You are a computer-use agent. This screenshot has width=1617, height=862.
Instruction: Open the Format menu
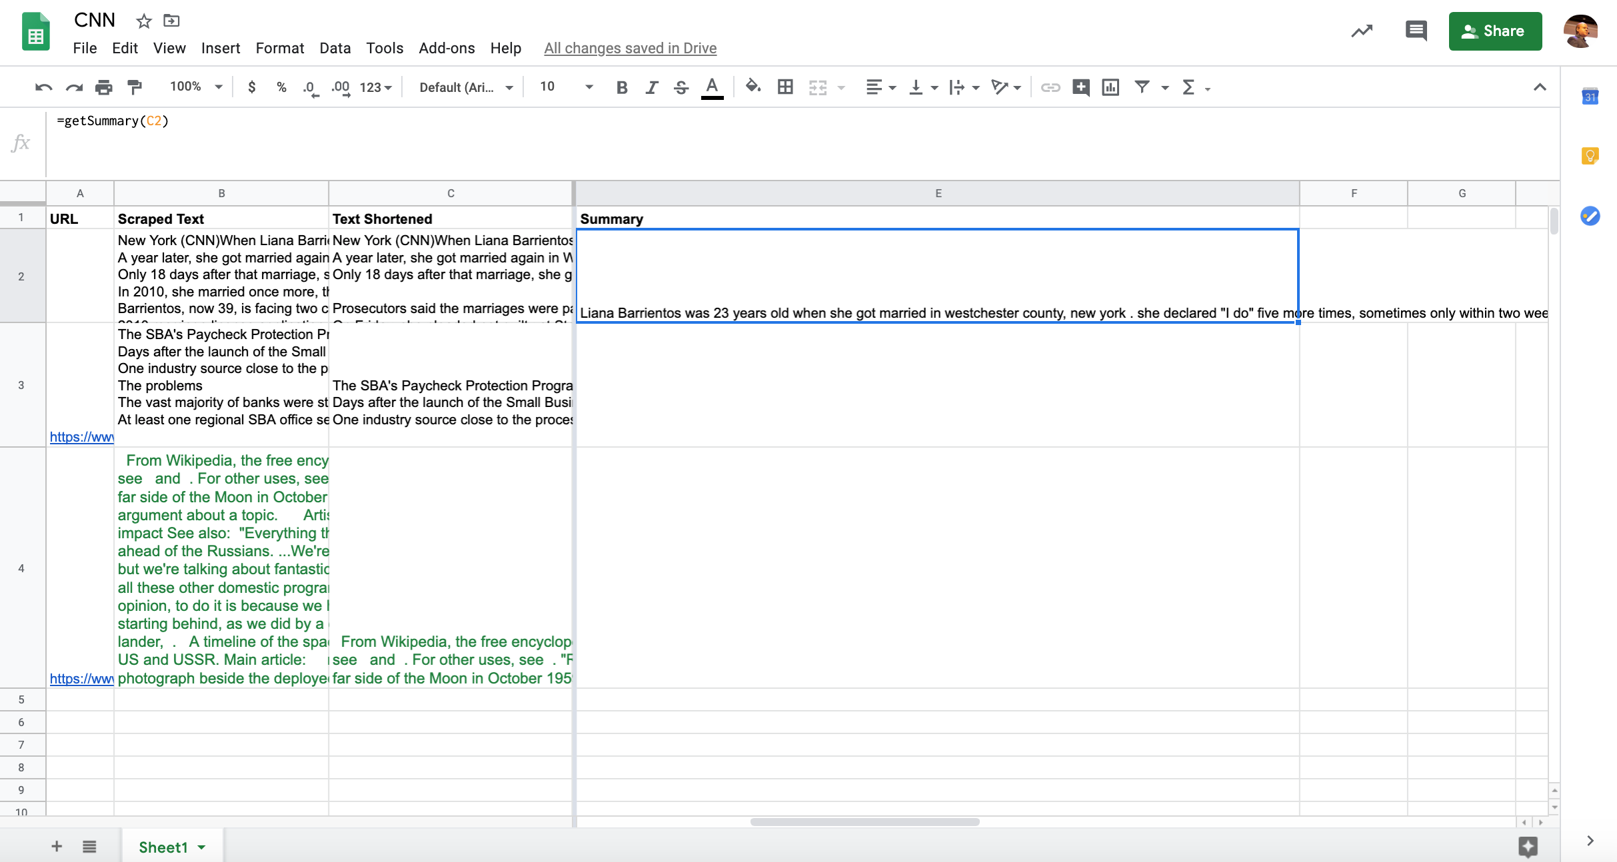pyautogui.click(x=279, y=48)
